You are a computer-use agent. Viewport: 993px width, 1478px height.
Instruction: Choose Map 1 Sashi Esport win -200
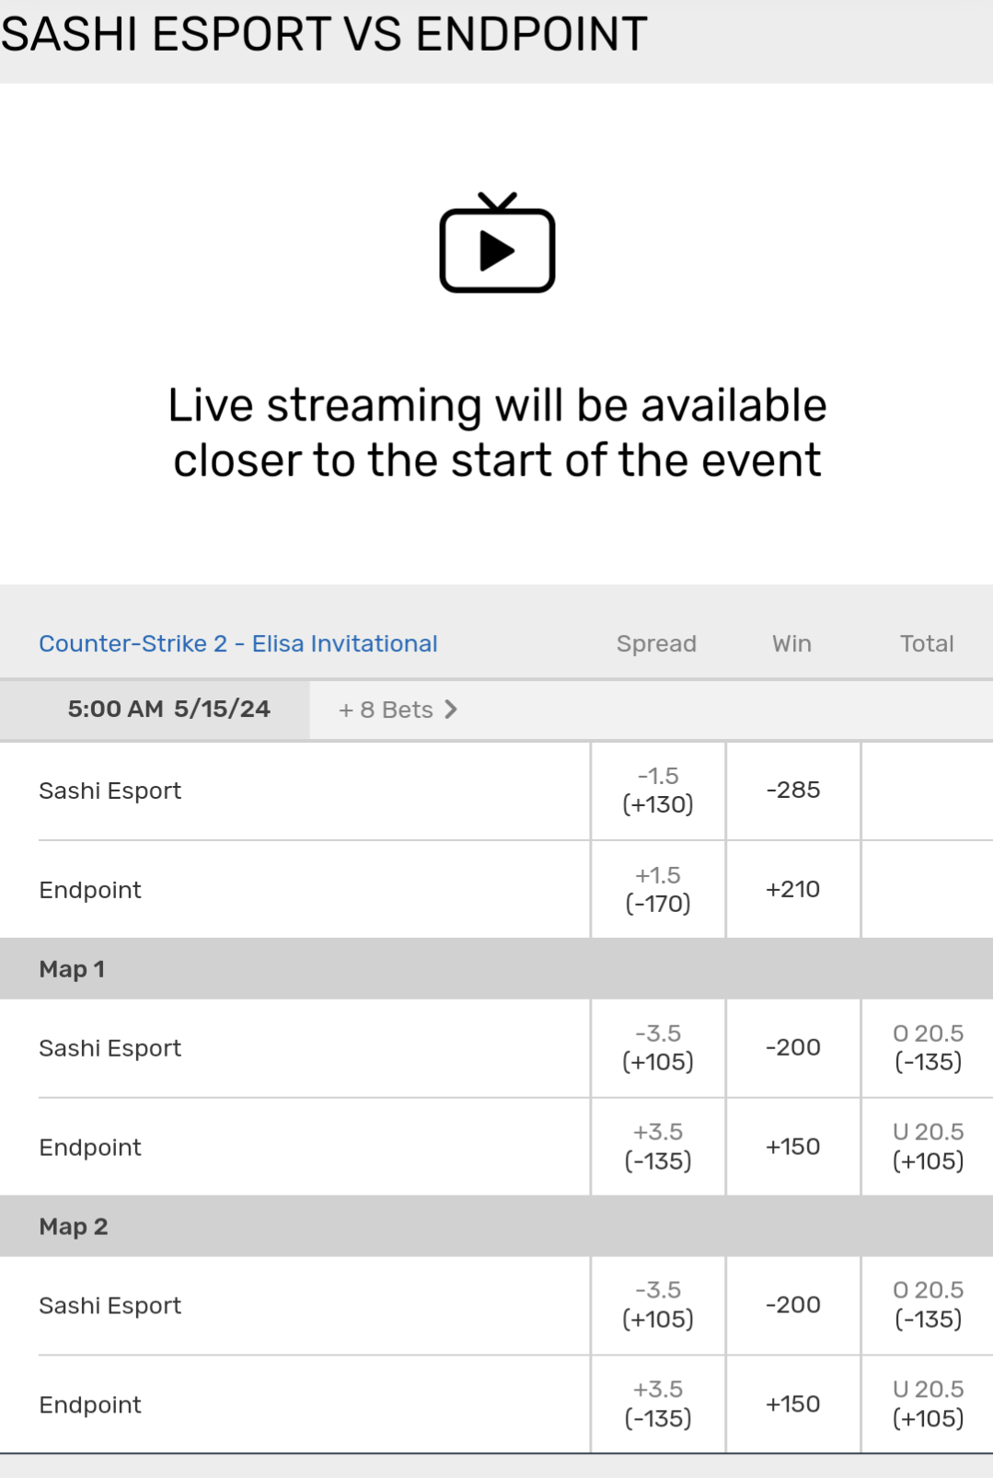click(x=792, y=1047)
